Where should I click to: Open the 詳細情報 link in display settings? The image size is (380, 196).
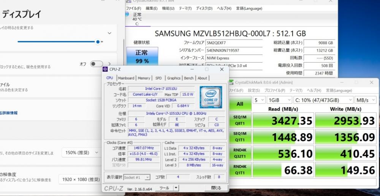click(9, 113)
